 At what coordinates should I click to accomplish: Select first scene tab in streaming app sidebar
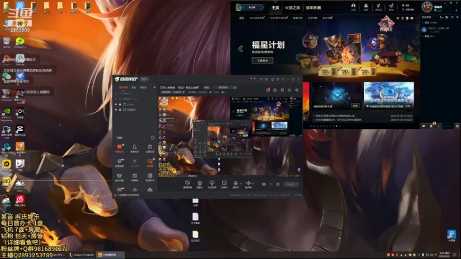[123, 87]
